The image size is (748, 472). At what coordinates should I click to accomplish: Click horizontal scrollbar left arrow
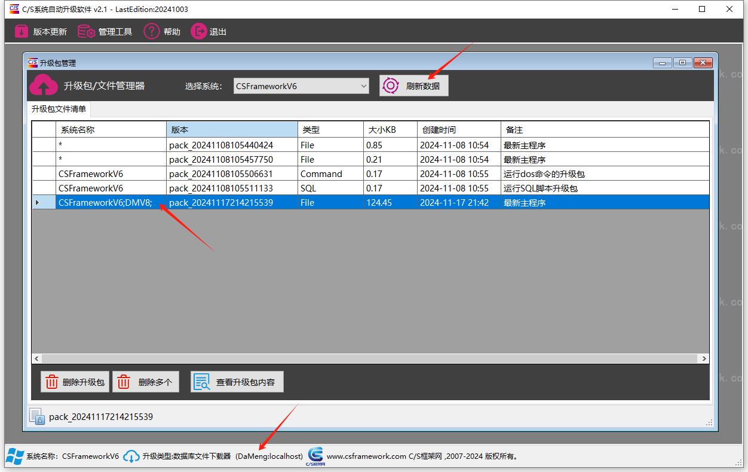[37, 358]
